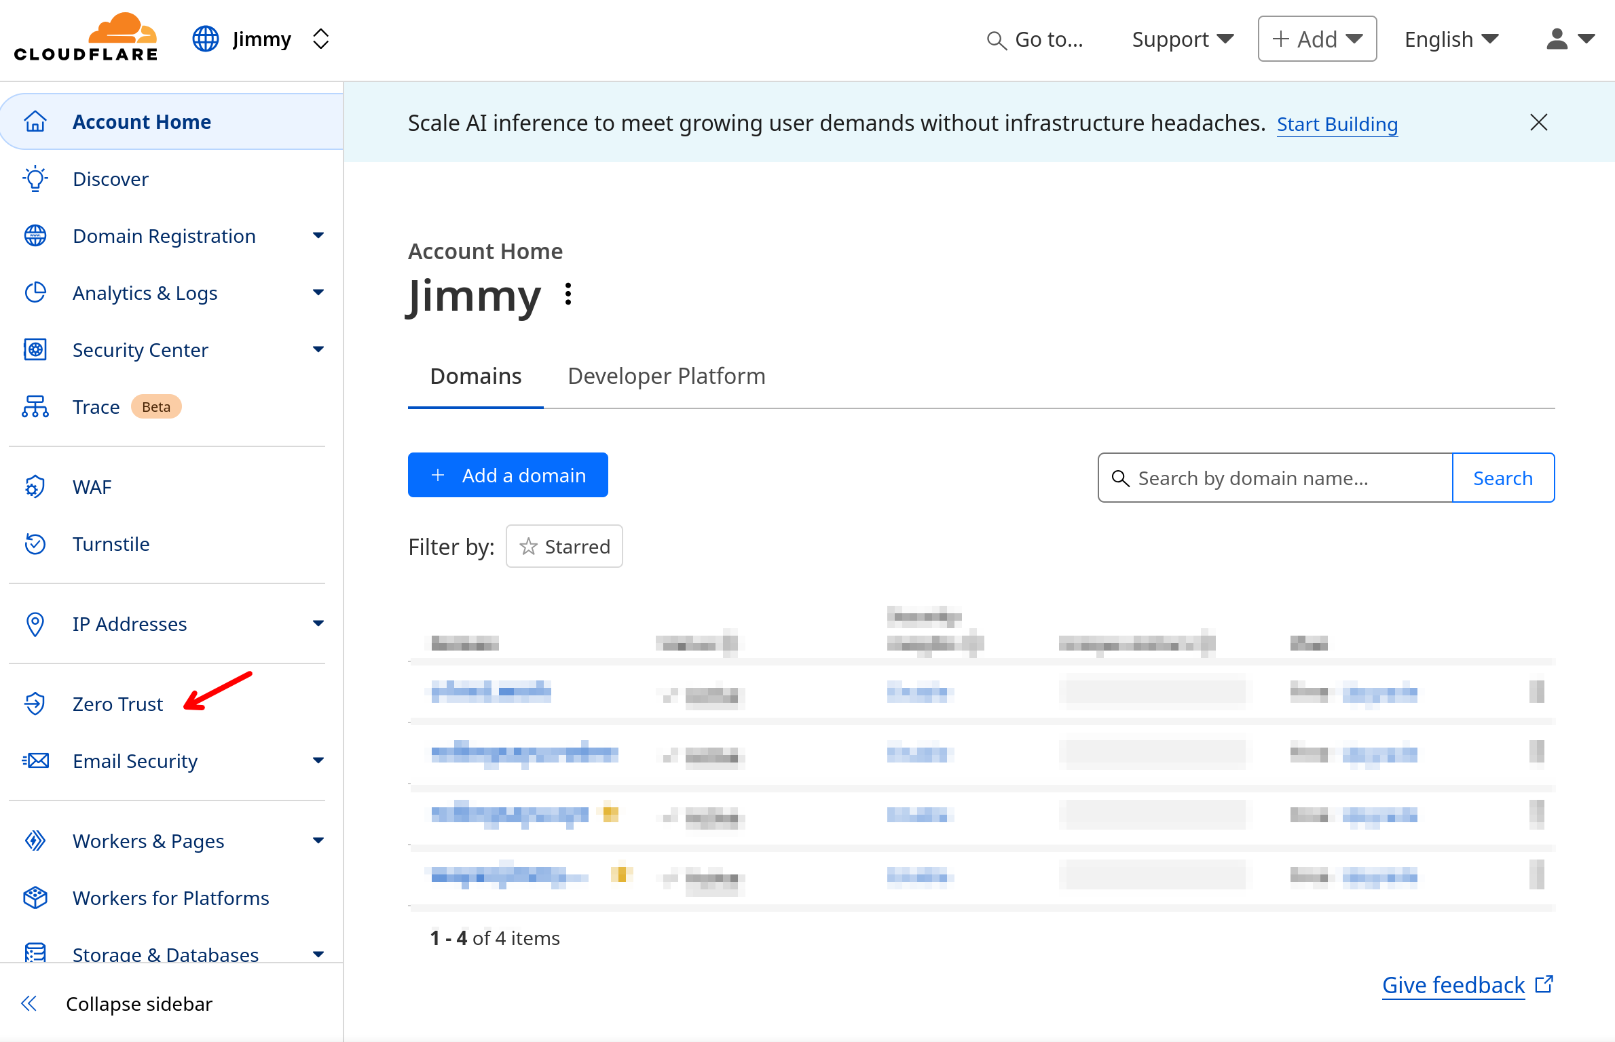Click the Trace network icon

pyautogui.click(x=35, y=406)
